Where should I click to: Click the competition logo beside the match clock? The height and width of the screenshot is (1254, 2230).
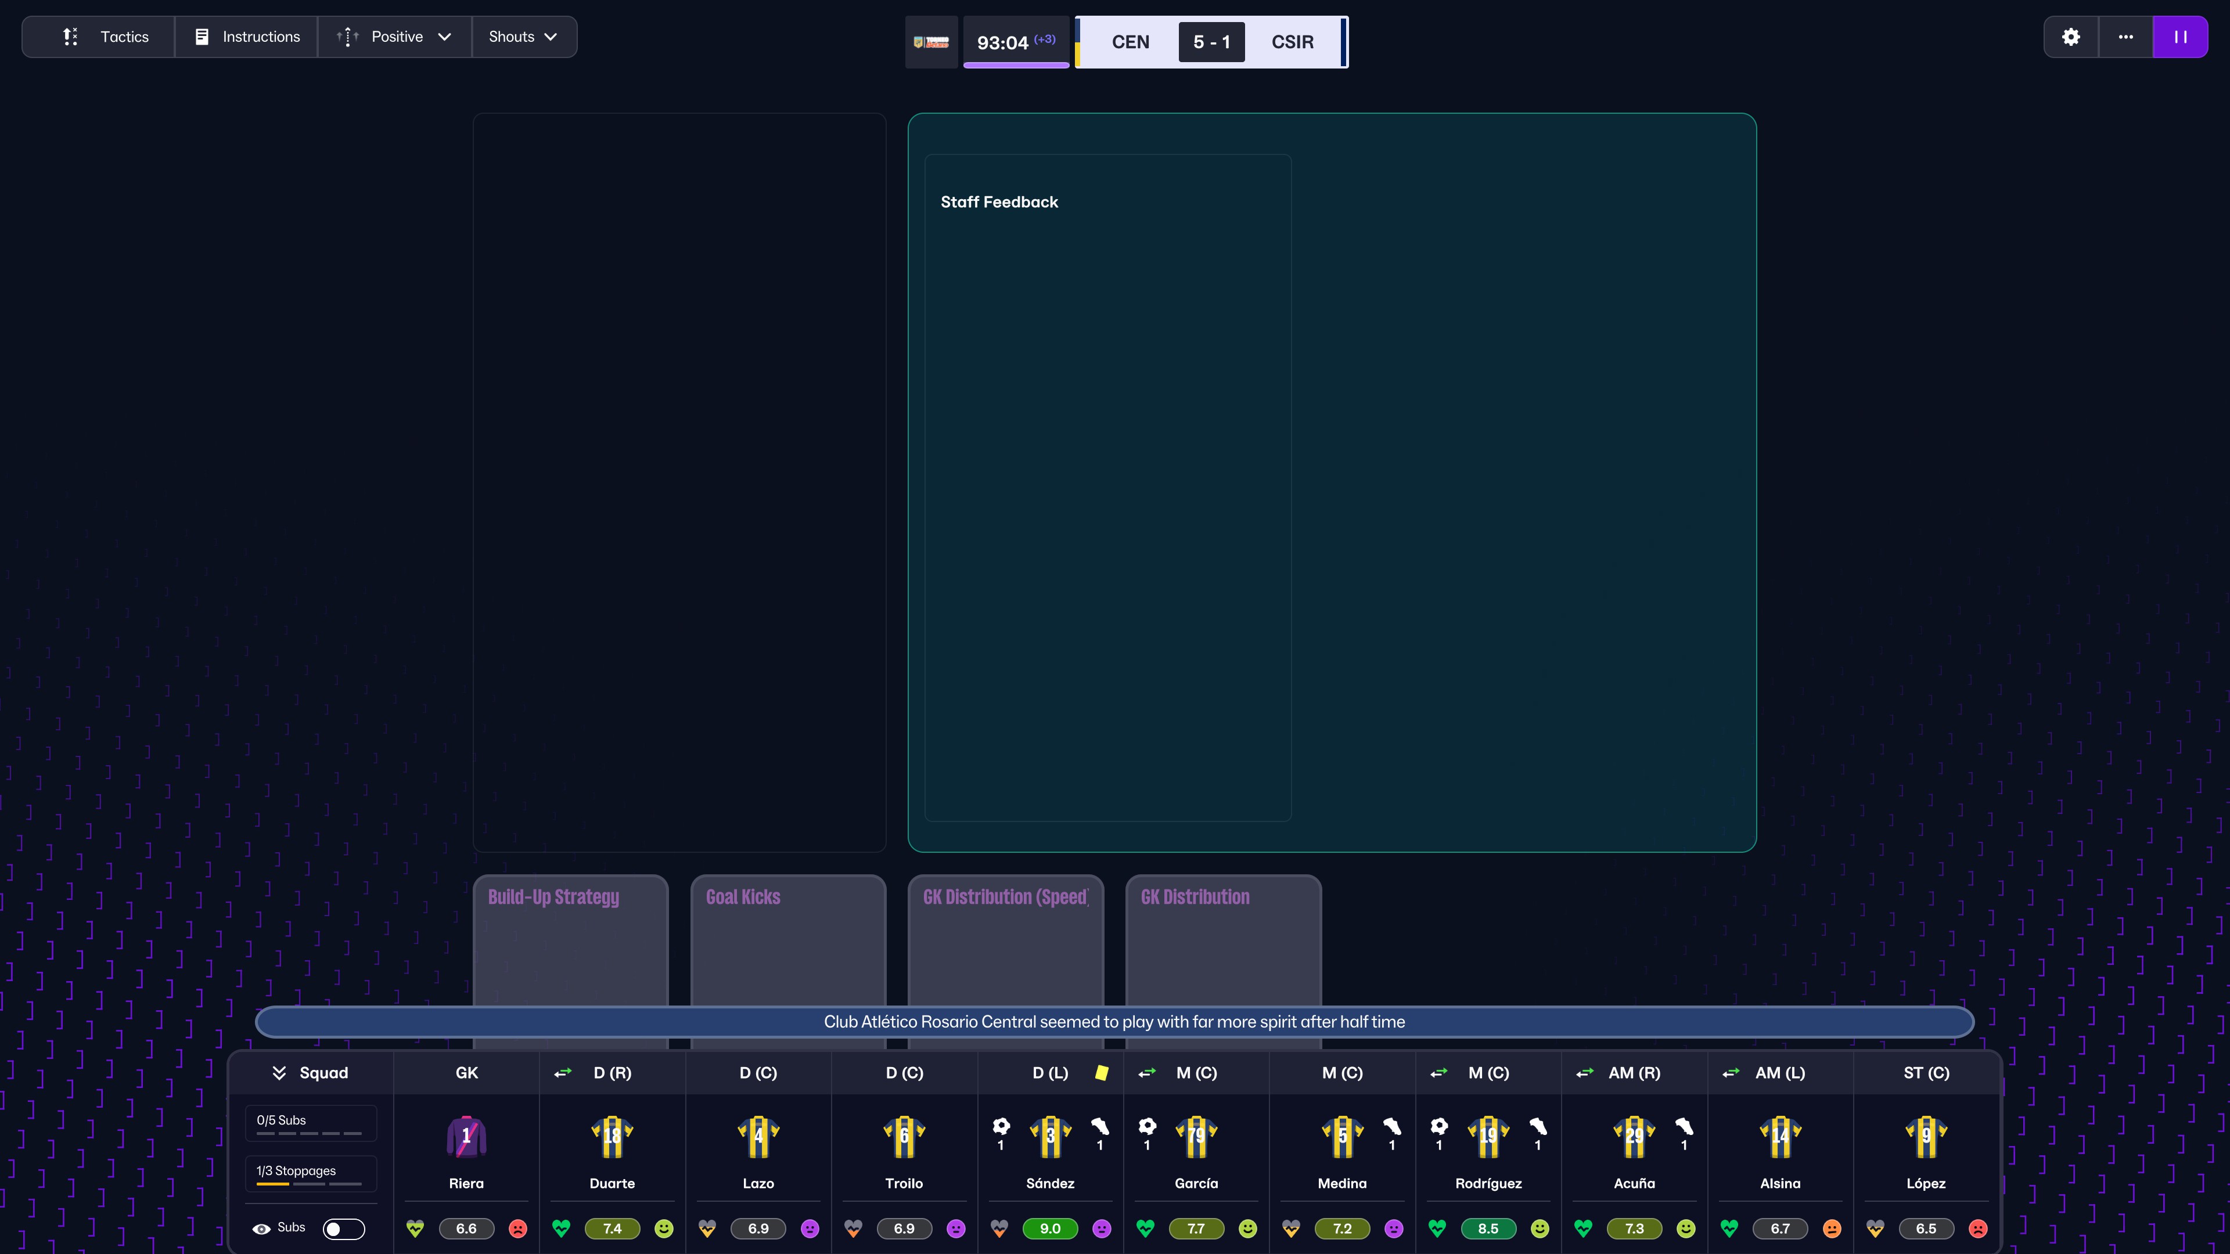coord(931,42)
